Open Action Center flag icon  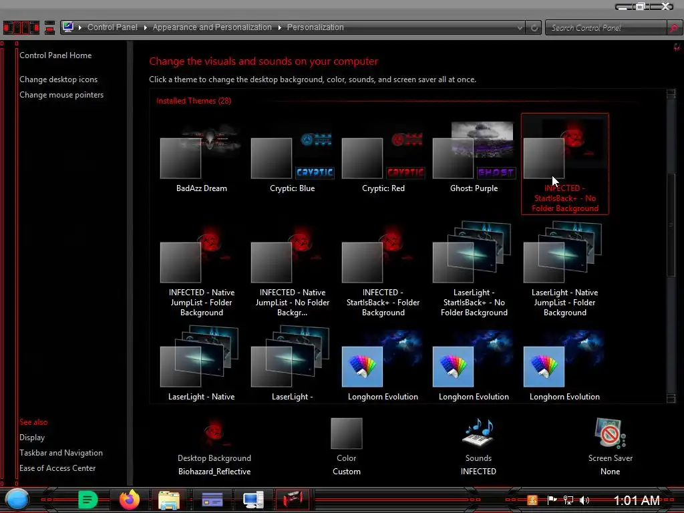tap(552, 500)
